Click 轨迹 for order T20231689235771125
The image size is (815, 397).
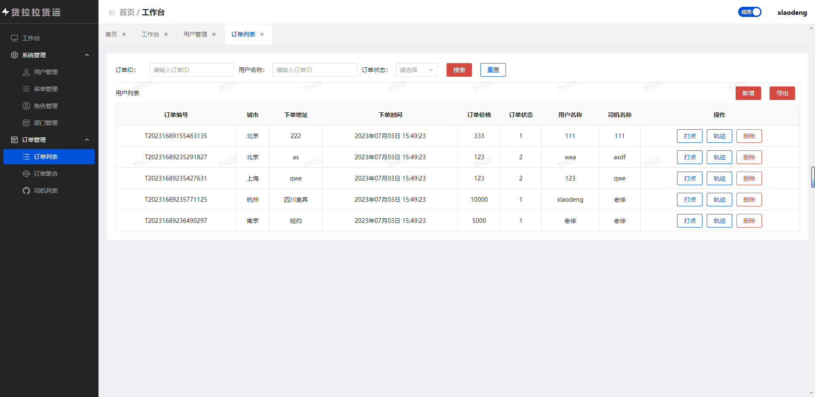click(x=719, y=200)
